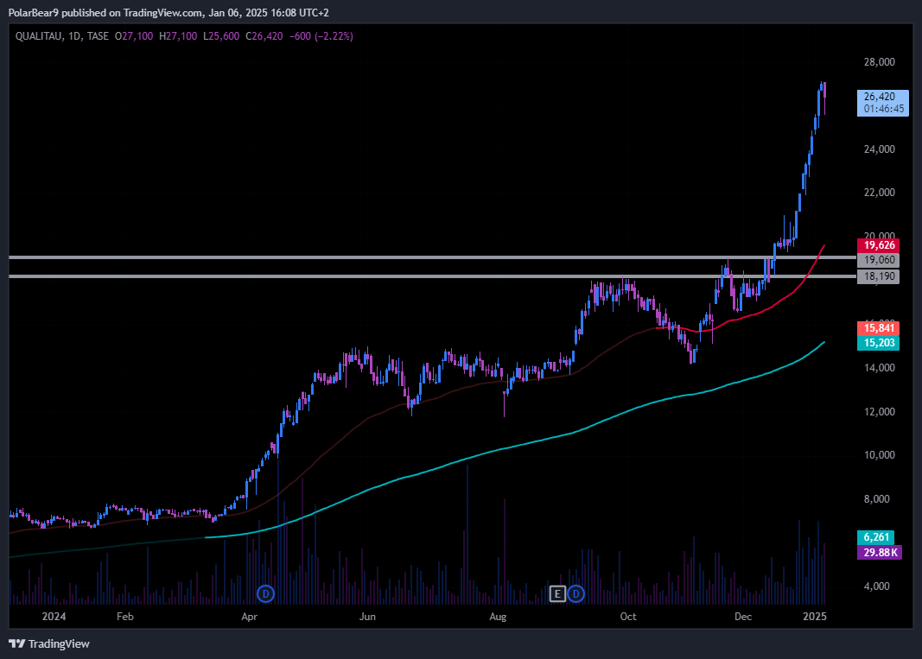Image resolution: width=922 pixels, height=659 pixels.
Task: Select the 19,060 horizontal line label
Action: (878, 260)
